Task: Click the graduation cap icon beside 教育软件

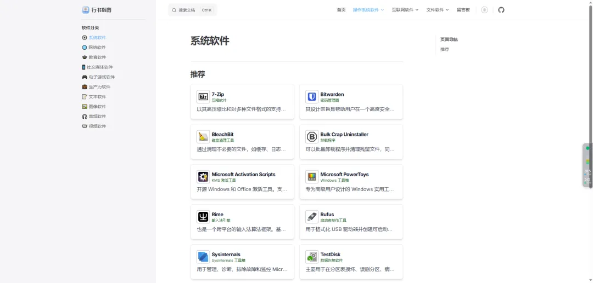Action: click(85, 57)
